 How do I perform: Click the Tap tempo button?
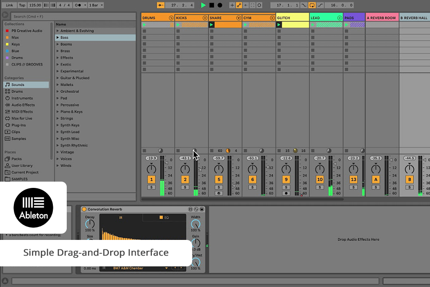coord(22,5)
